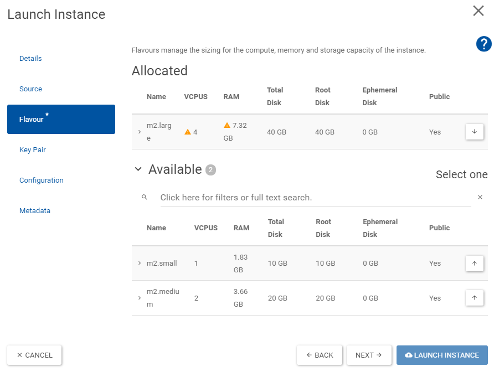
Task: Click the RAM warning triangle for m2.large
Action: 227,126
